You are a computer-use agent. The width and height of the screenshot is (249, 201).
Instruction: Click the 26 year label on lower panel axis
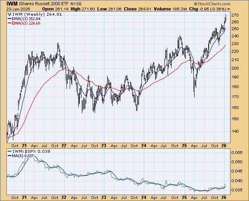click(224, 197)
